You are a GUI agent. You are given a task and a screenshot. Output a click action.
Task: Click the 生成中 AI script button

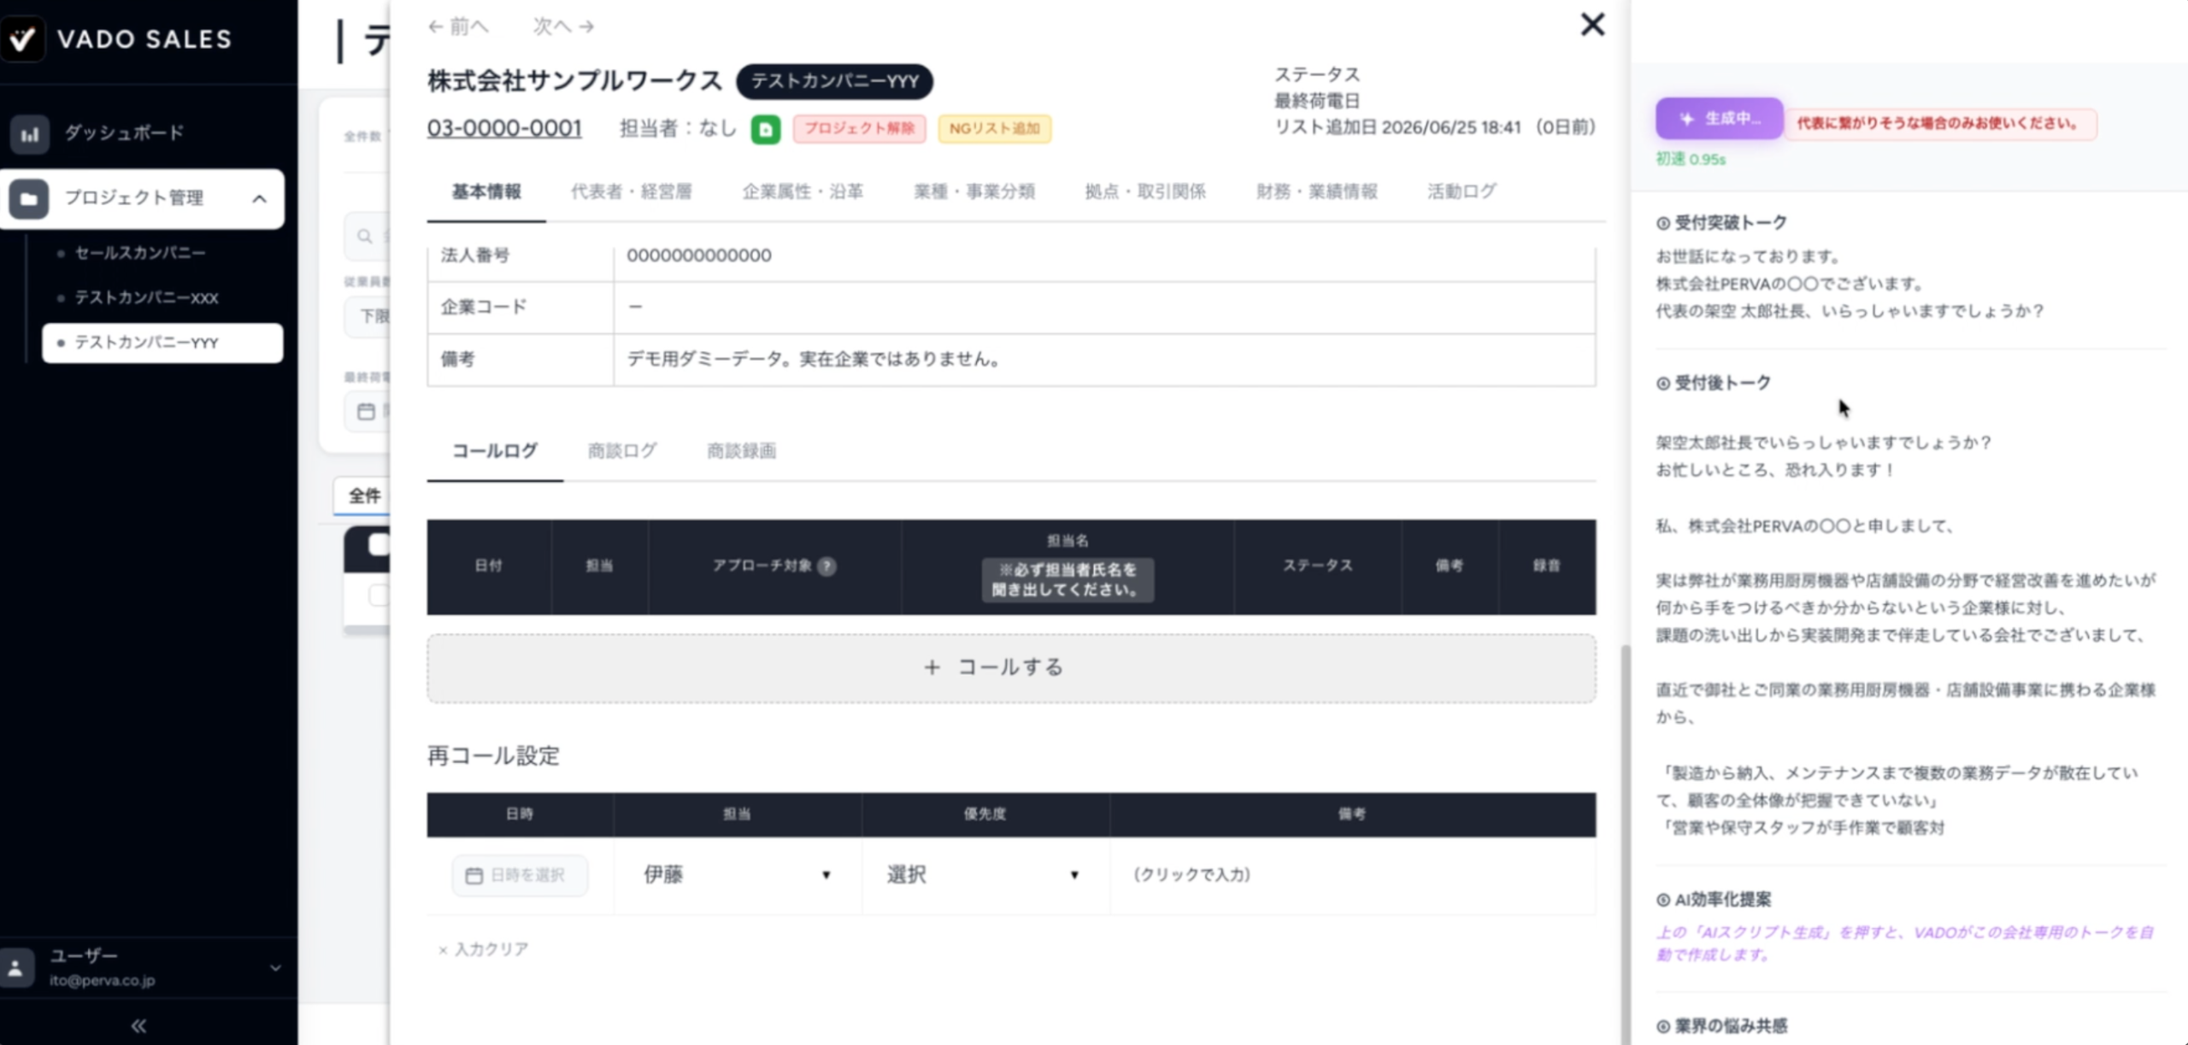(x=1719, y=119)
